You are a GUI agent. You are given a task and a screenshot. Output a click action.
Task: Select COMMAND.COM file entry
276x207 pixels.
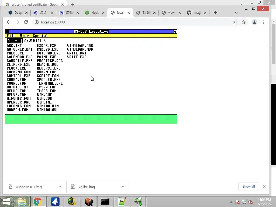(x=19, y=72)
